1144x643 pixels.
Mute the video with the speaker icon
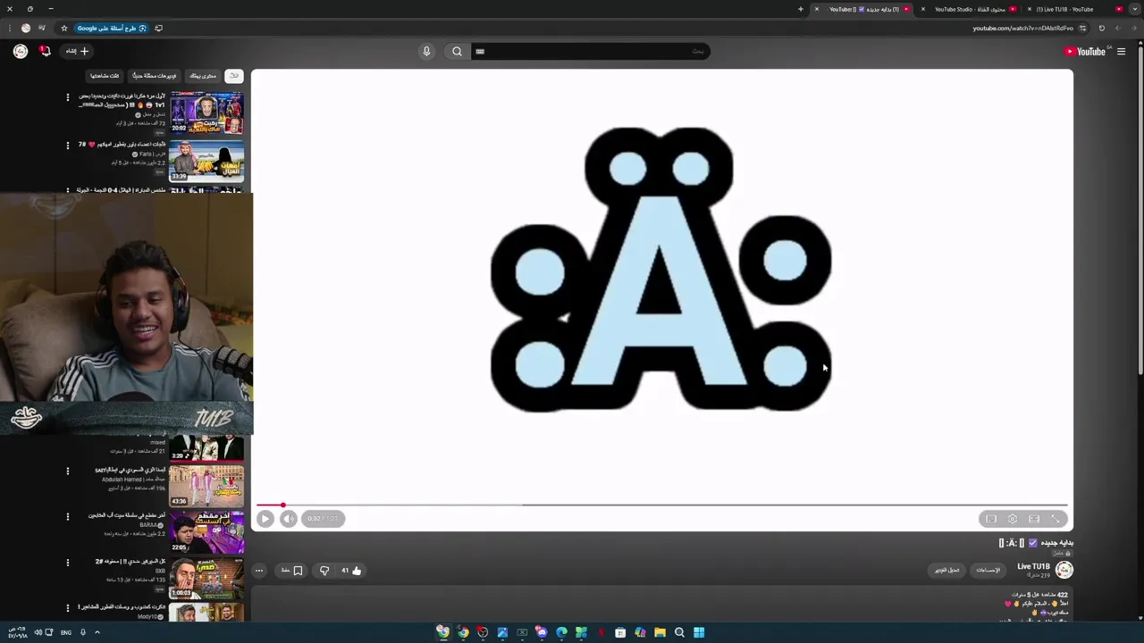pos(288,519)
